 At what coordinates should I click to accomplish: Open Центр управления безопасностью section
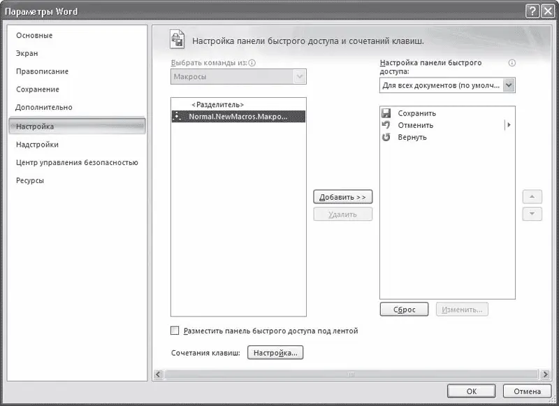coord(77,162)
